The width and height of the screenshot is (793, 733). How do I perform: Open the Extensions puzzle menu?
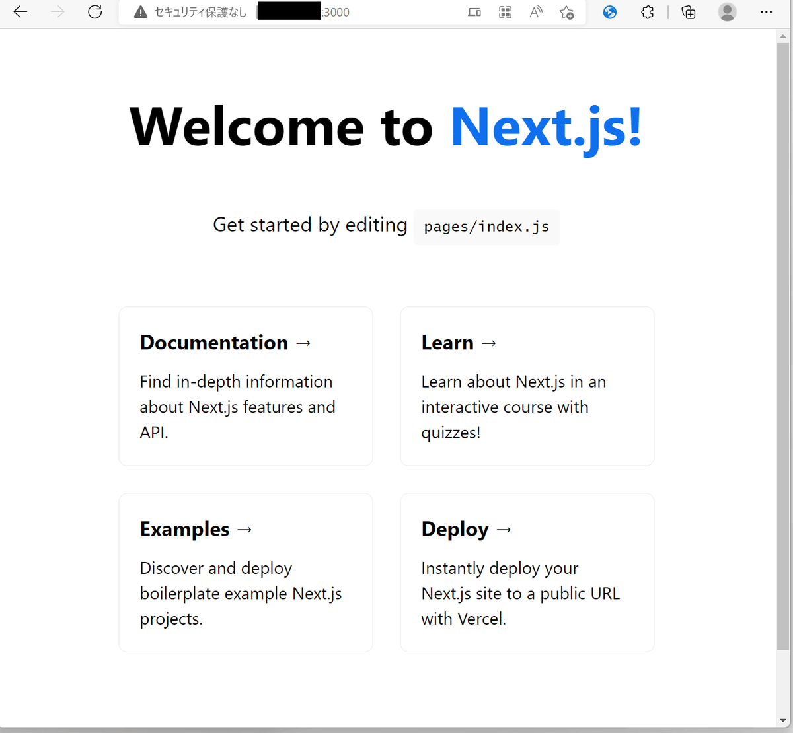[648, 12]
